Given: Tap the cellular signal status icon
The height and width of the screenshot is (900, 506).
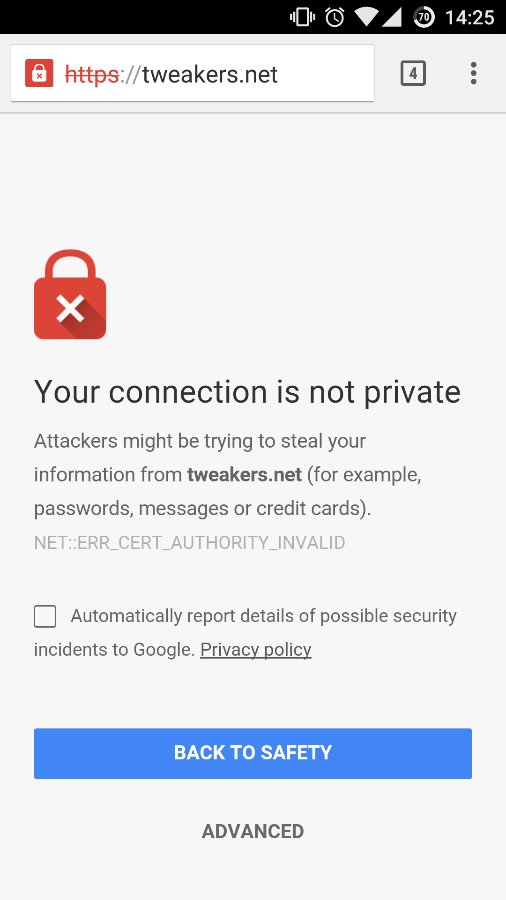Looking at the screenshot, I should (x=392, y=17).
